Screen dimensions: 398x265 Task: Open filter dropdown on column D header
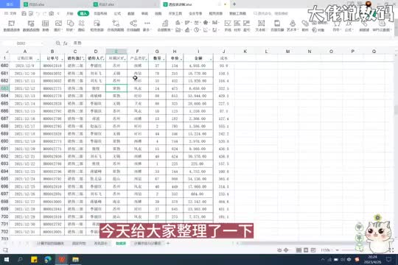103,59
